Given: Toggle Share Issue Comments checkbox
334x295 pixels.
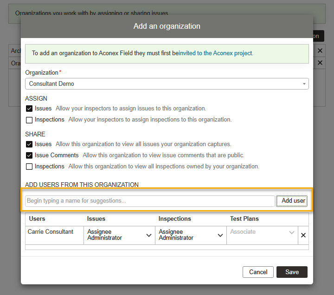Looking at the screenshot, I should pyautogui.click(x=29, y=155).
